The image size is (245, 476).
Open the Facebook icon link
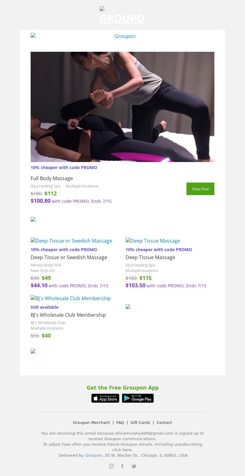(122, 466)
